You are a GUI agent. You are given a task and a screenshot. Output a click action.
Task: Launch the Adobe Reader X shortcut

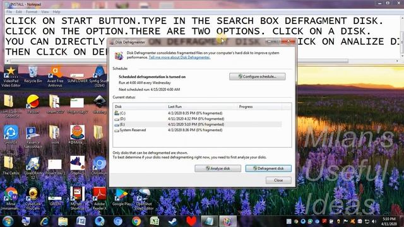pyautogui.click(x=100, y=199)
